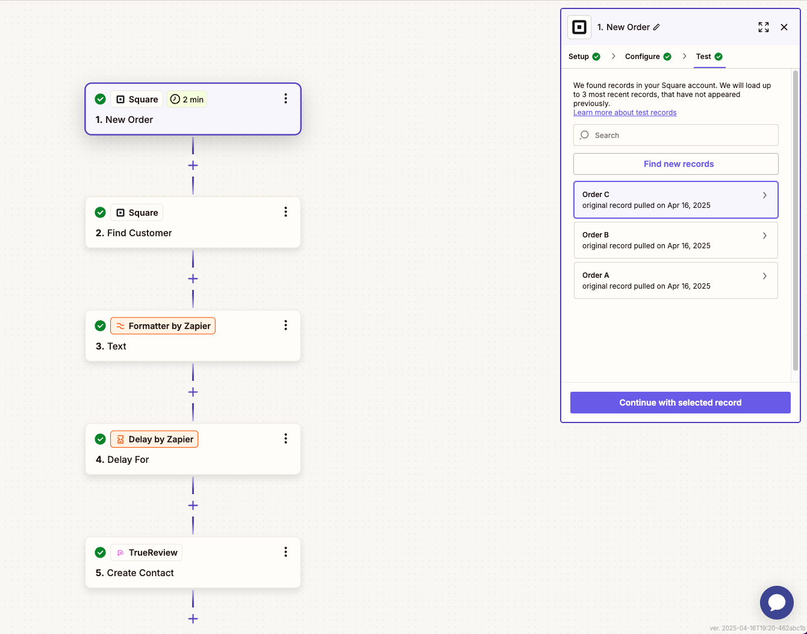
Task: Open three-dot menu on New Order step
Action: click(x=285, y=99)
